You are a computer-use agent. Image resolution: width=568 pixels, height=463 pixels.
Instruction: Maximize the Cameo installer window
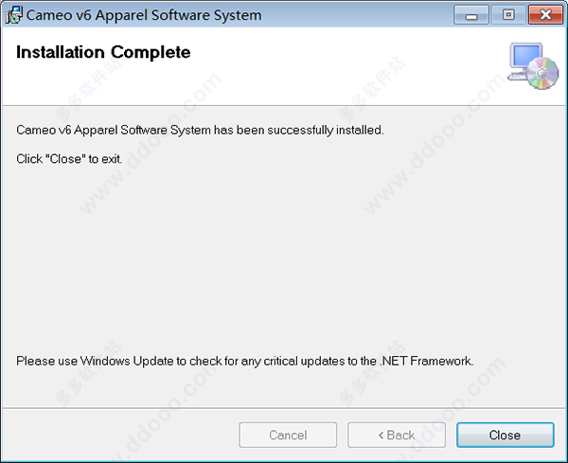[x=508, y=15]
